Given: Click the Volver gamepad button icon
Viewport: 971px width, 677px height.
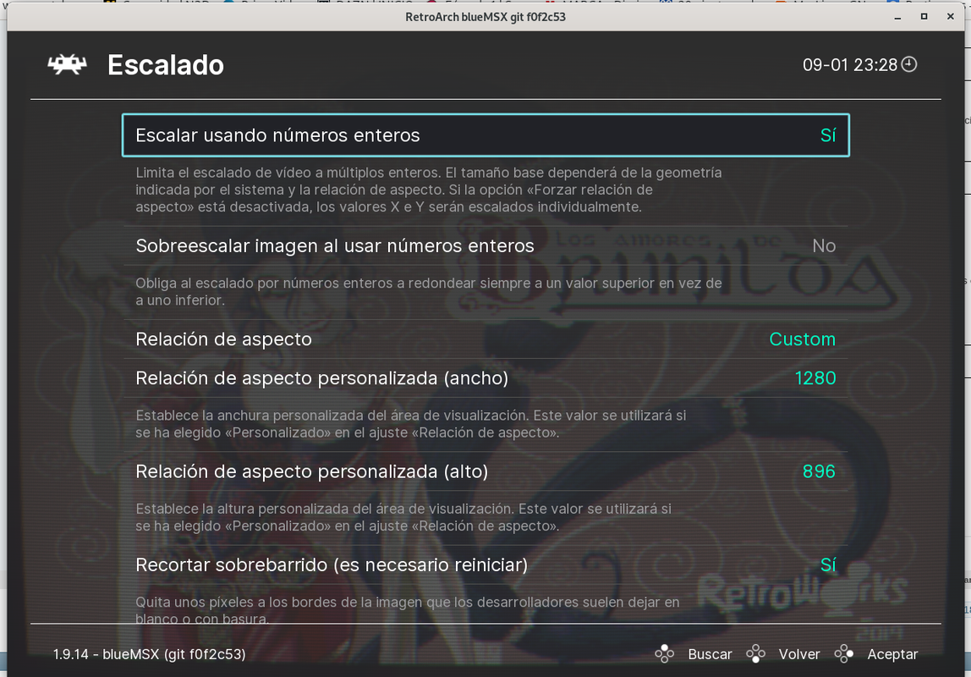Looking at the screenshot, I should pos(755,654).
